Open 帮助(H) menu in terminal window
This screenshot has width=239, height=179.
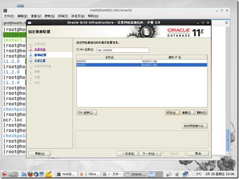point(93,16)
